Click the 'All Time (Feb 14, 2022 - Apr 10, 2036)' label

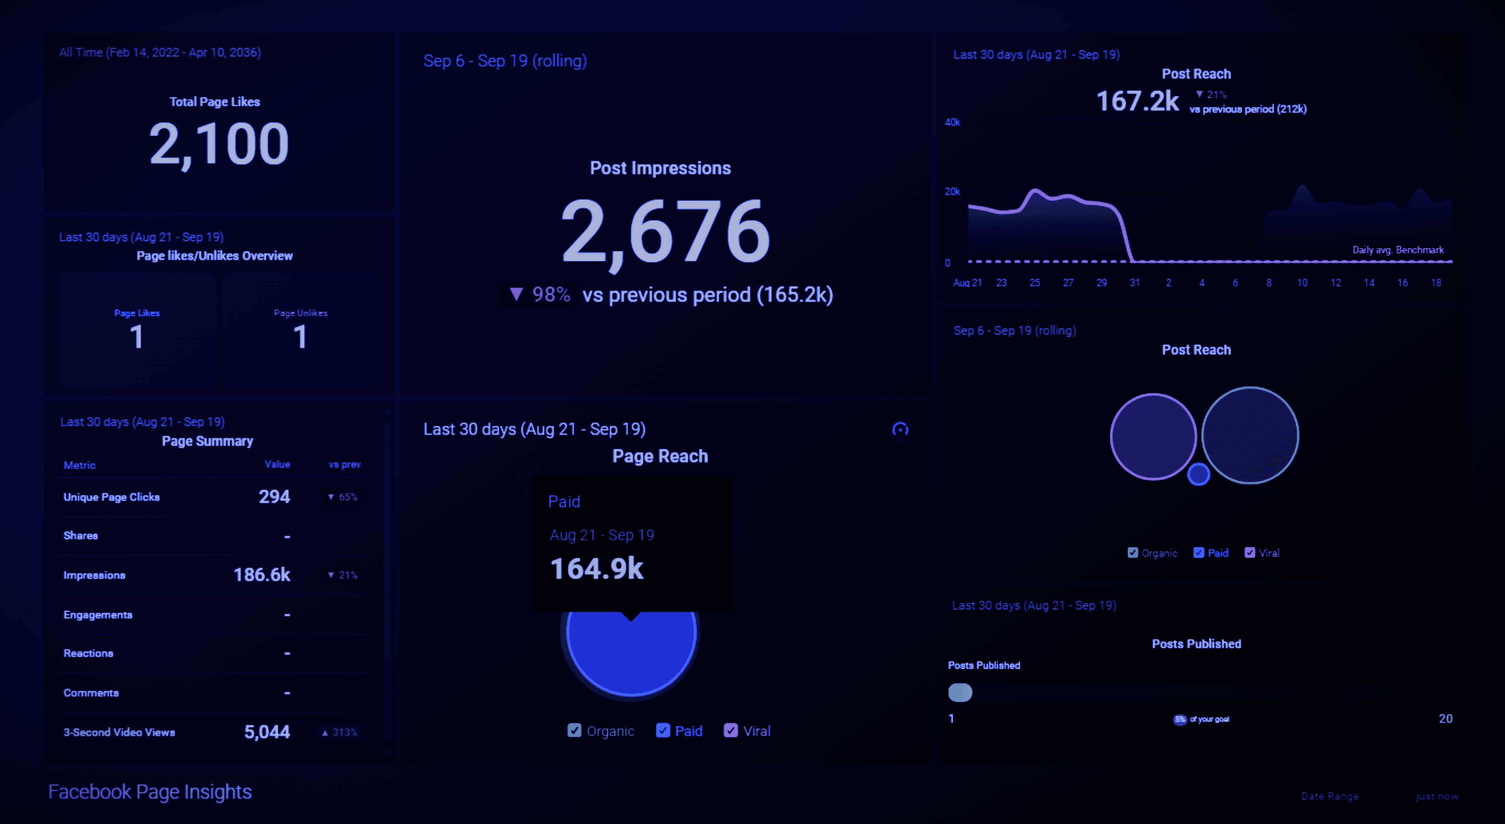coord(160,53)
